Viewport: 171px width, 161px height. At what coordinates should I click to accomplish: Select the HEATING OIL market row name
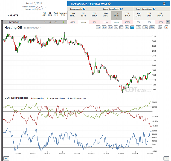(14, 22)
